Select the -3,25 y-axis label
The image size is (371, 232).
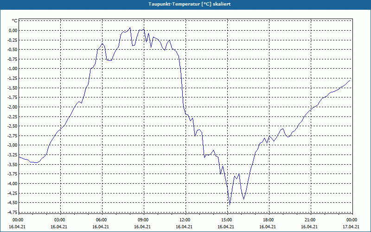pyautogui.click(x=13, y=155)
